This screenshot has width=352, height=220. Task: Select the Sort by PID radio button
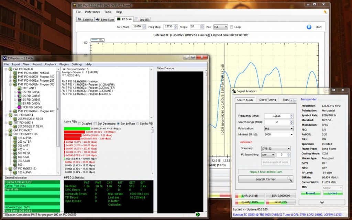tap(138, 124)
